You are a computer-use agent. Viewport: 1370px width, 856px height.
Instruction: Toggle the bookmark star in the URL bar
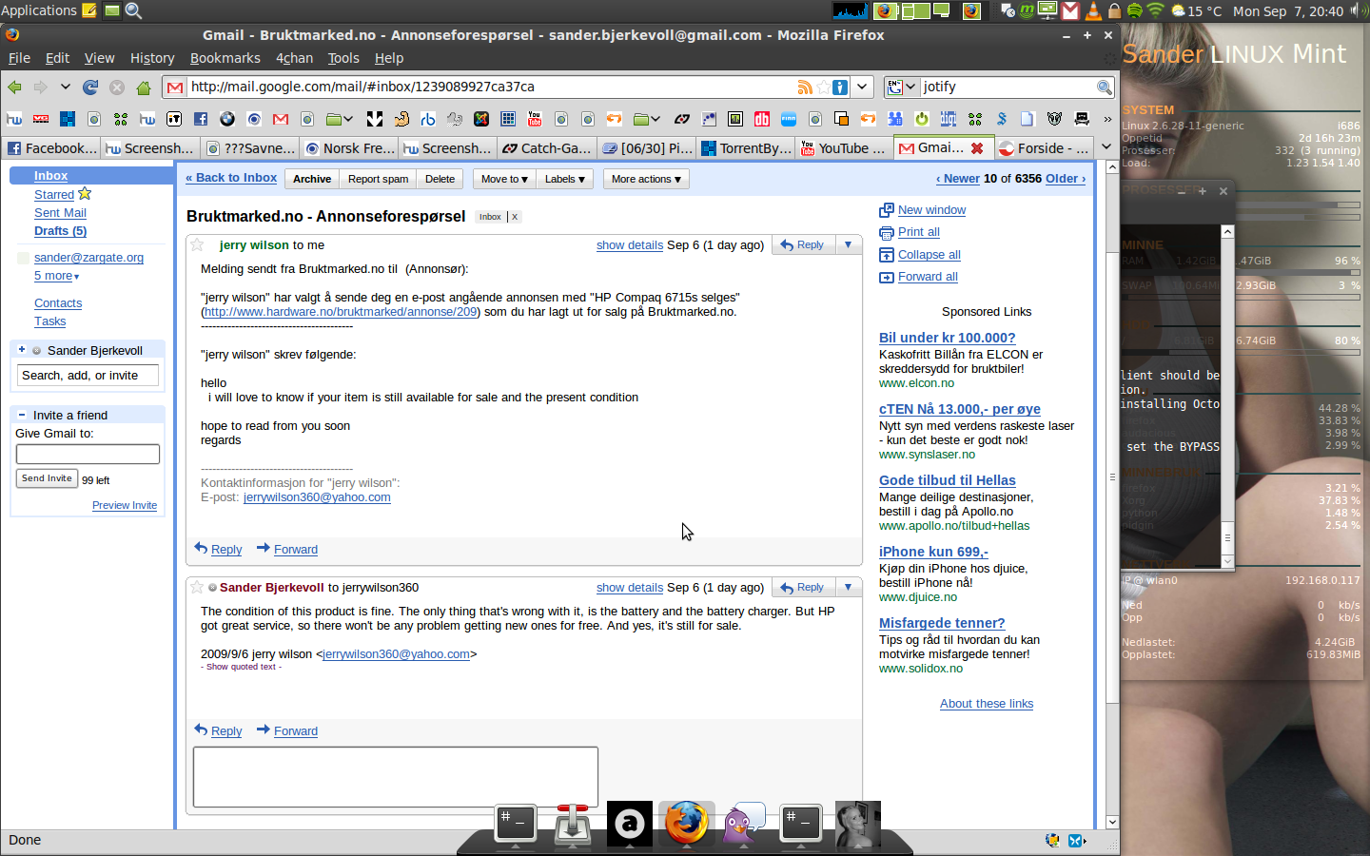click(823, 88)
